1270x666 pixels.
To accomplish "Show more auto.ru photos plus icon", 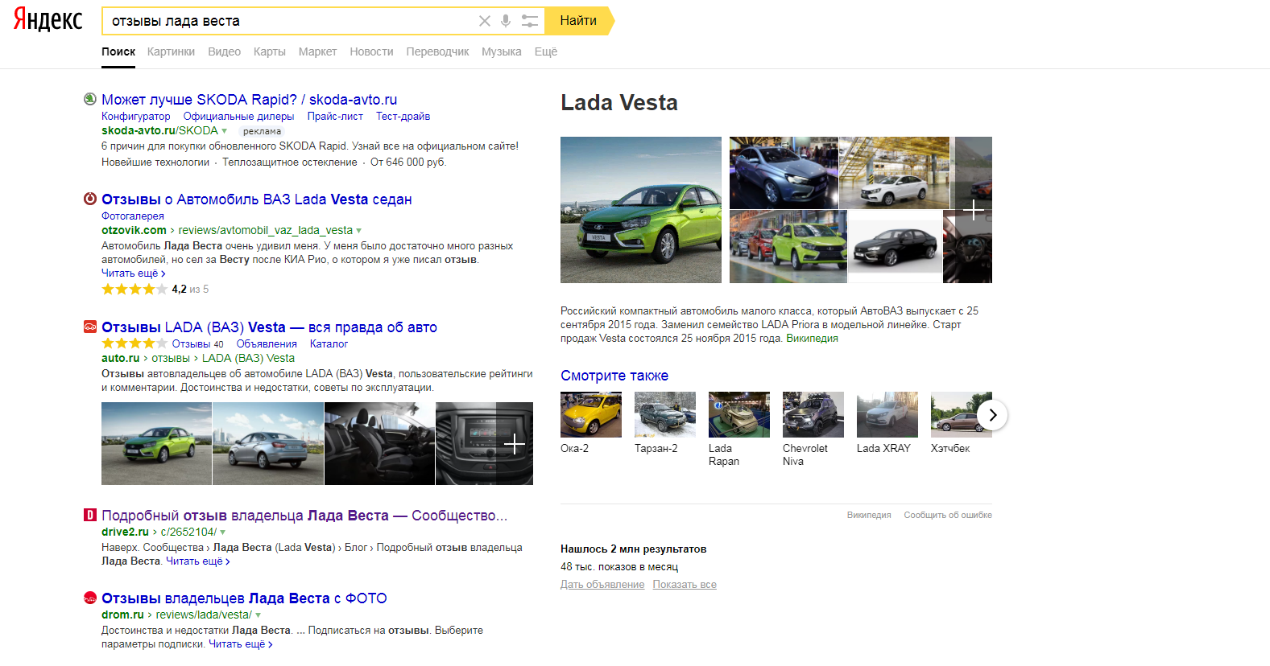I will (514, 444).
